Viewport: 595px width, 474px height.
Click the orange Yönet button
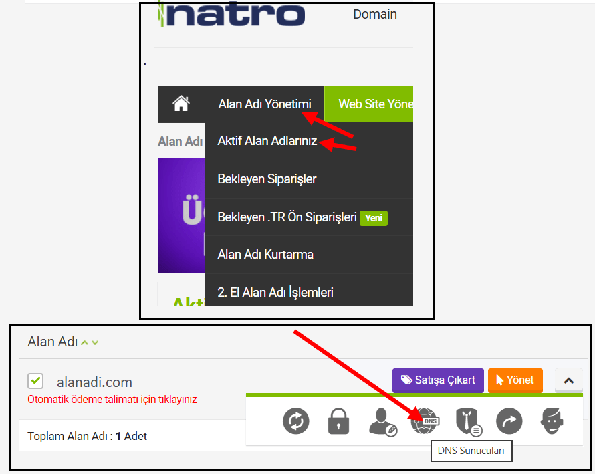[x=515, y=380]
